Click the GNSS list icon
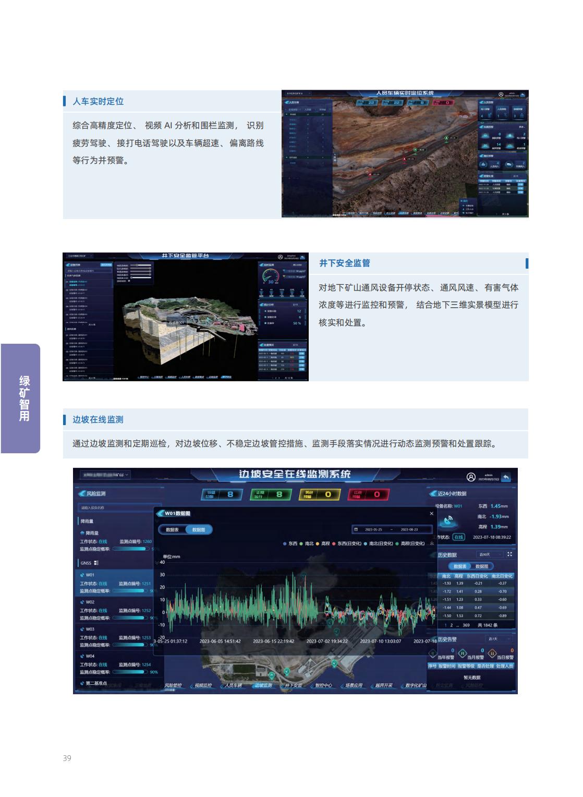The width and height of the screenshot is (583, 797). point(96,563)
